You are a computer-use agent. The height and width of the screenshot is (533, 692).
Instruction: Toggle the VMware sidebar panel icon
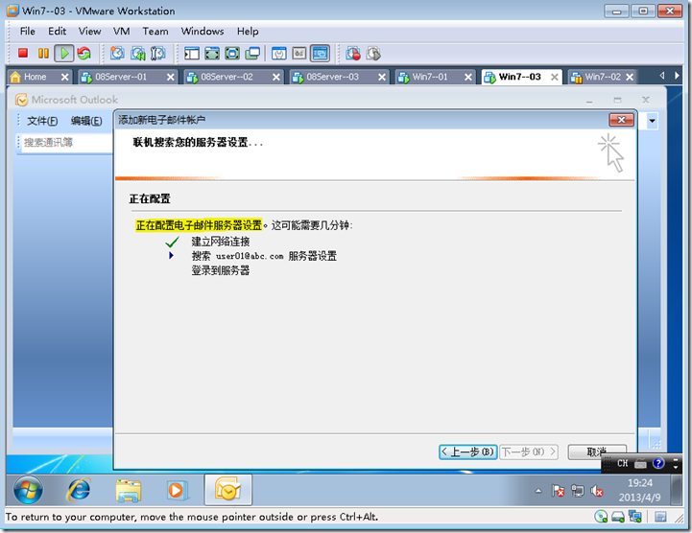click(x=192, y=54)
